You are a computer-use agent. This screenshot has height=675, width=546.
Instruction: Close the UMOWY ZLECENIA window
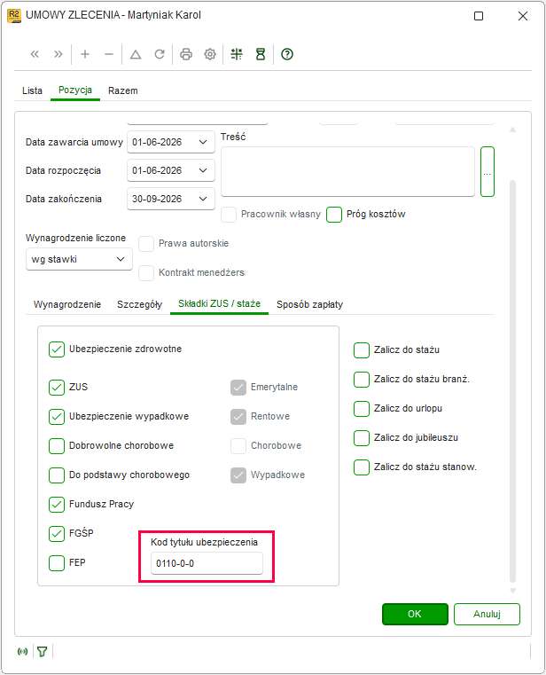click(x=523, y=16)
